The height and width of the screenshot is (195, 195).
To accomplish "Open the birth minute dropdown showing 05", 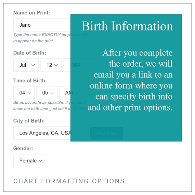I will click(x=47, y=93).
